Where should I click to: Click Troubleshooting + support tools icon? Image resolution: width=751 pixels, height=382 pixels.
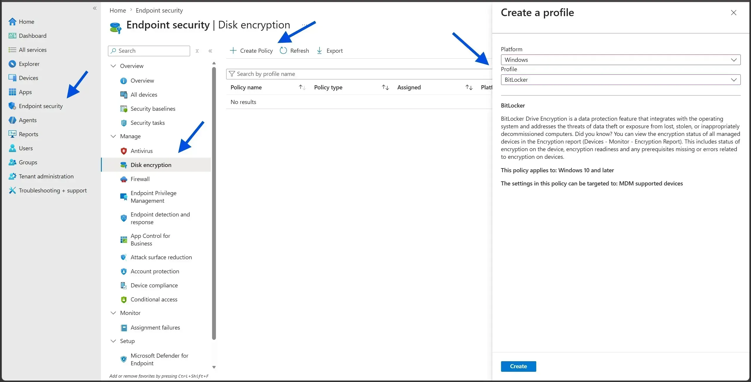tap(12, 190)
